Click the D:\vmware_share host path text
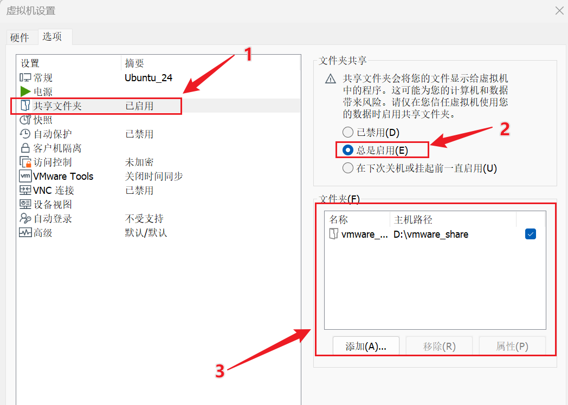The width and height of the screenshot is (568, 405). (x=431, y=234)
